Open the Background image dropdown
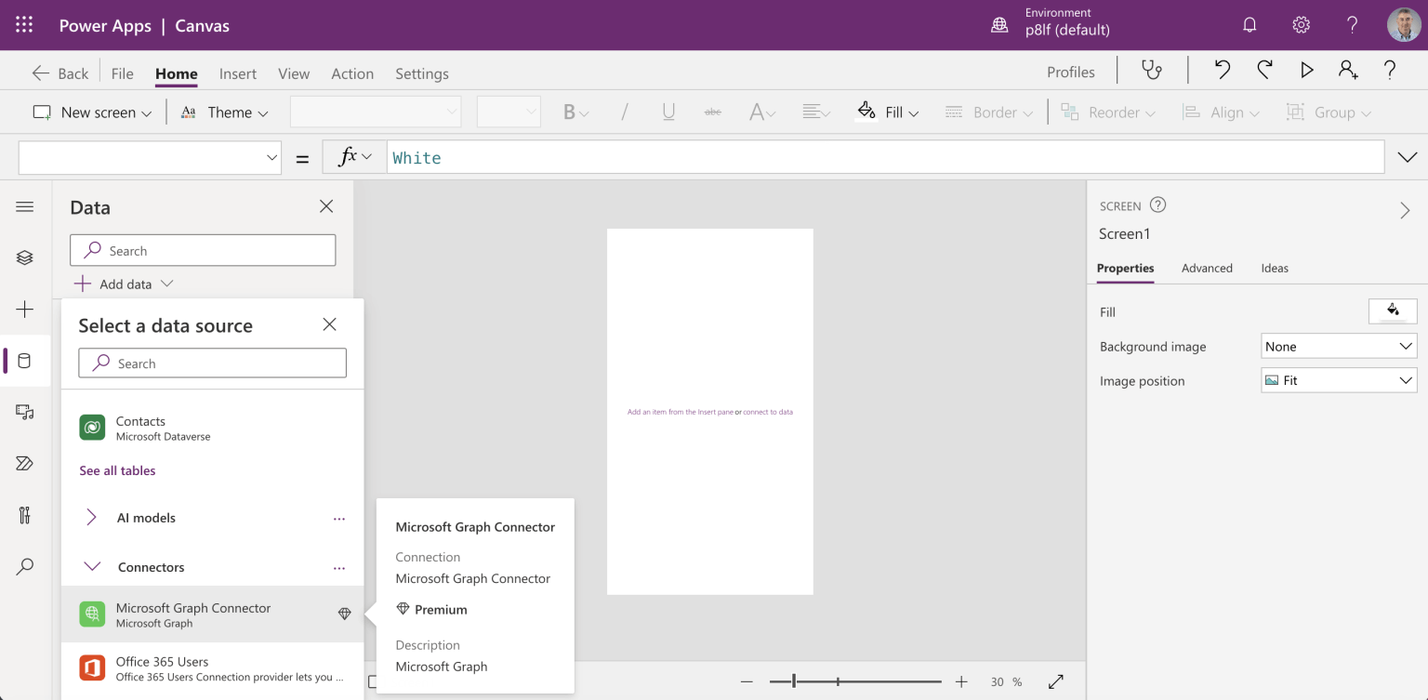The image size is (1428, 700). (x=1338, y=346)
